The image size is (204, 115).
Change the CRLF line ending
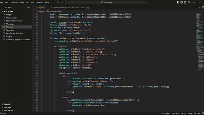(x=190, y=113)
